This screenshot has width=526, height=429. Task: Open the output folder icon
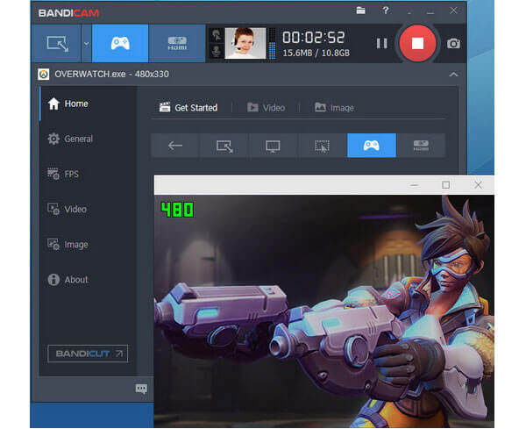(x=360, y=11)
